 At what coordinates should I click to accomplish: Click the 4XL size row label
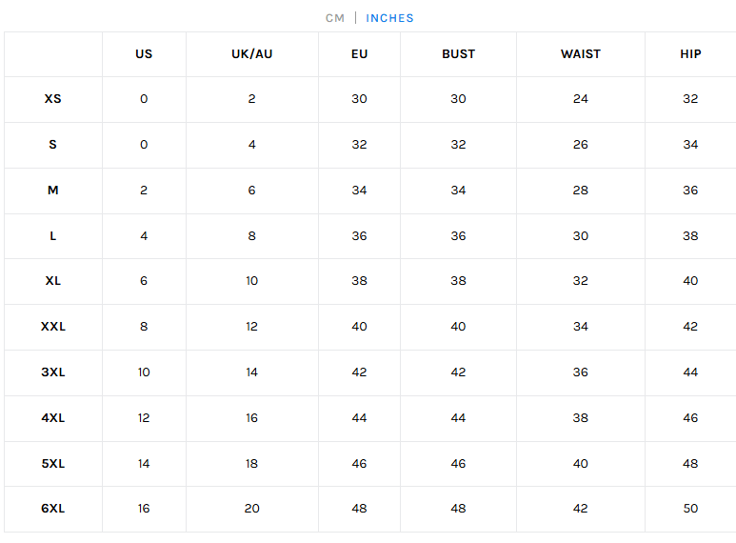tap(52, 418)
